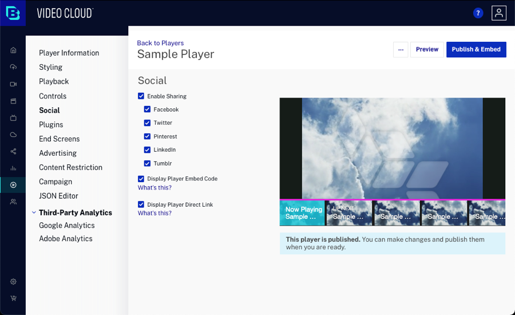The image size is (515, 315).
Task: Open the Admin gear icon
Action: [13, 282]
